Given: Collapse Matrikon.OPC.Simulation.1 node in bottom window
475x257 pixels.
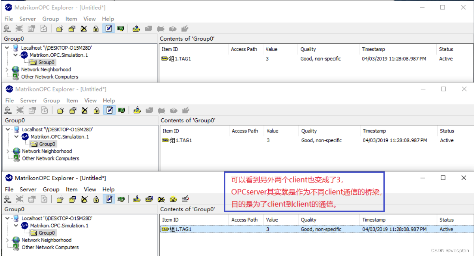Looking at the screenshot, I should pos(16,226).
